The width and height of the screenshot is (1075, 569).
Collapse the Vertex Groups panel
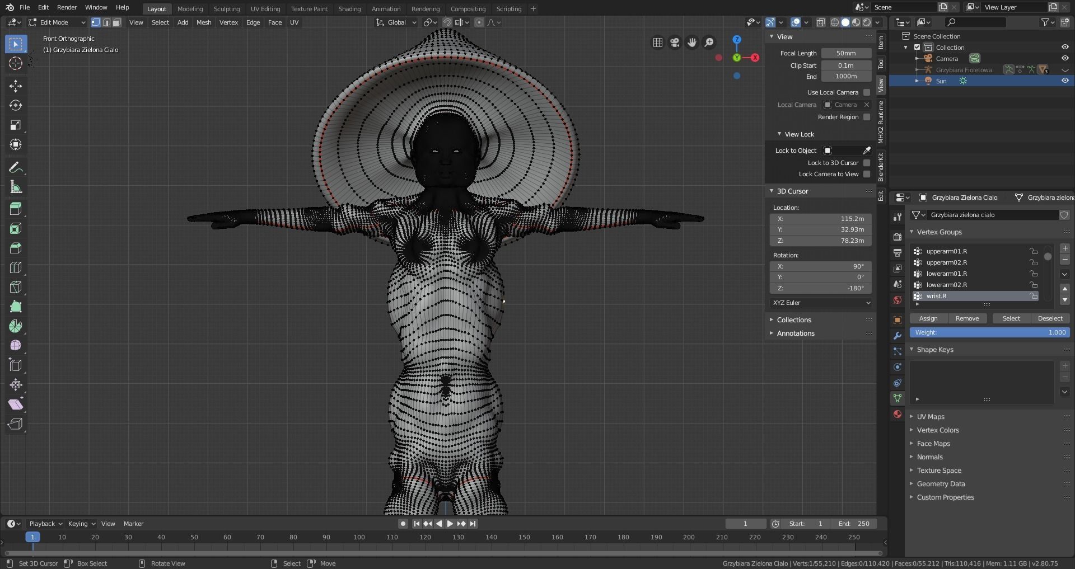tap(939, 232)
